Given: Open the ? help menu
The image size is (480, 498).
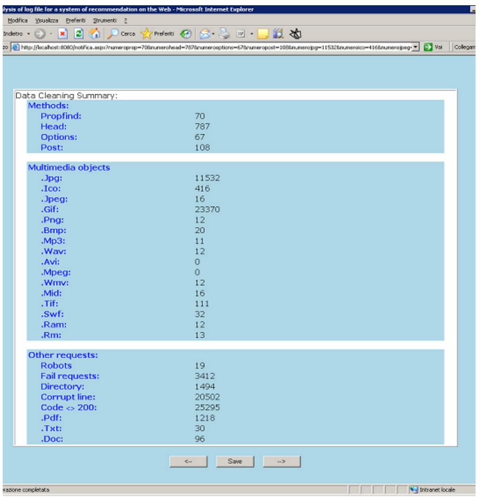Looking at the screenshot, I should click(126, 20).
